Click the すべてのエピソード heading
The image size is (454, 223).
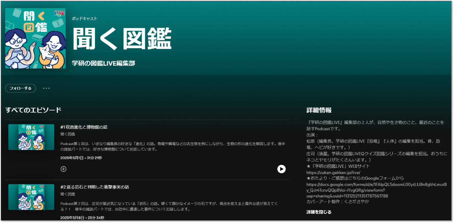click(34, 110)
